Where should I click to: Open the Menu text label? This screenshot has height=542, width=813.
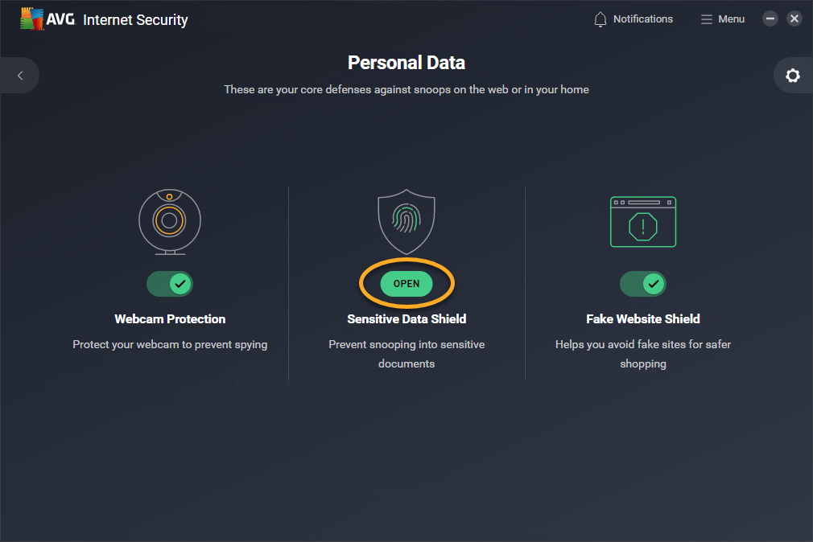(731, 19)
